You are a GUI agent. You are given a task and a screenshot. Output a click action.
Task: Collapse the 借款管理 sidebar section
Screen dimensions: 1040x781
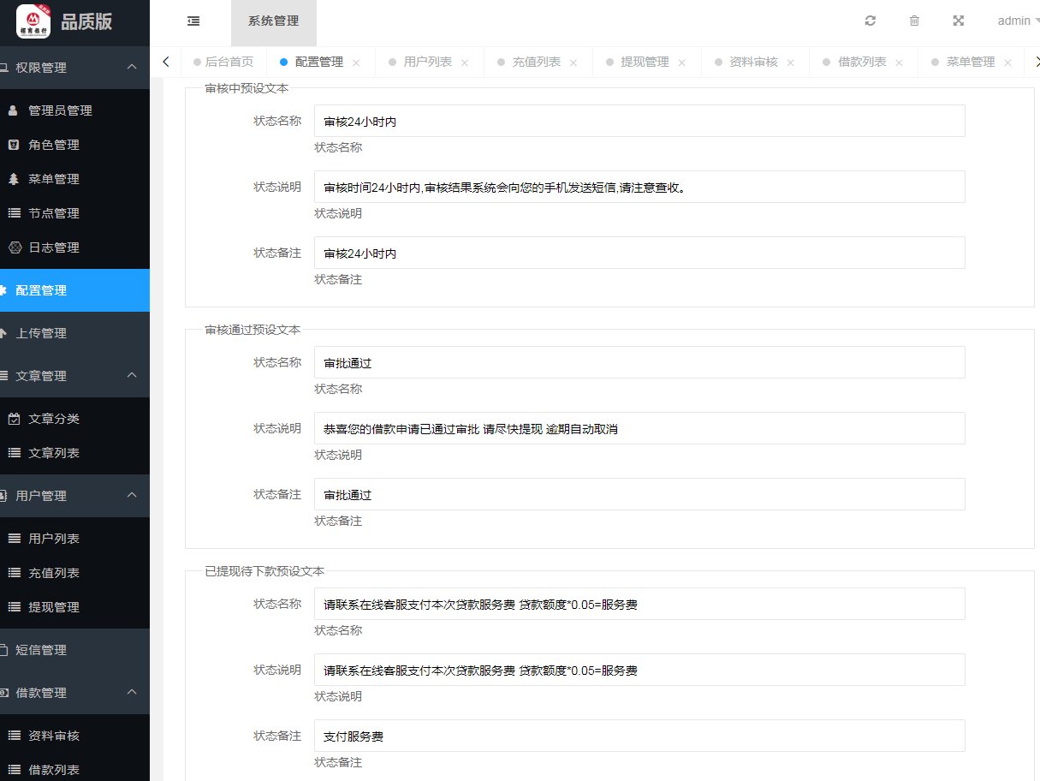[132, 692]
